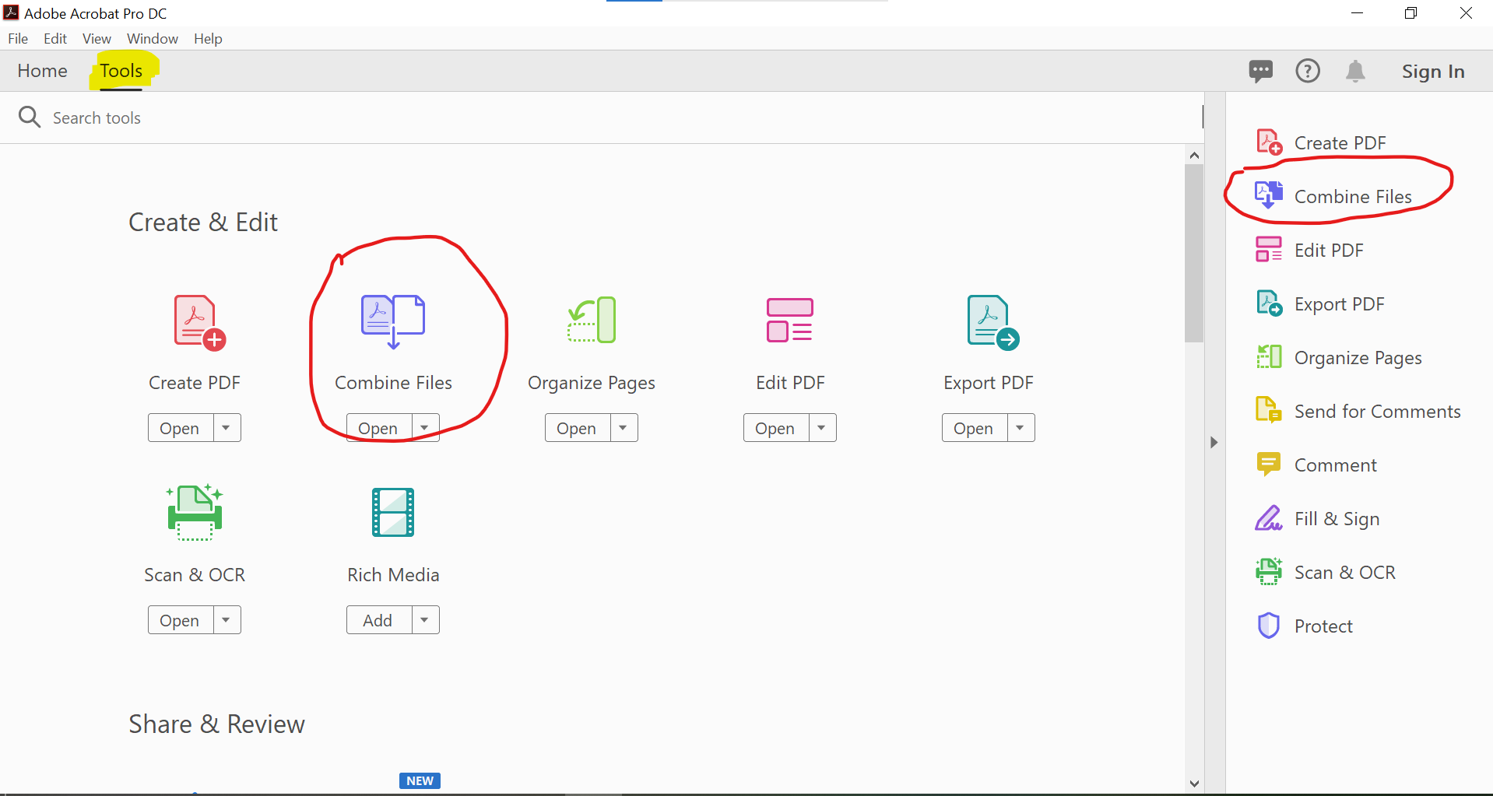
Task: Click the scrollbar up arrow
Action: (1194, 156)
